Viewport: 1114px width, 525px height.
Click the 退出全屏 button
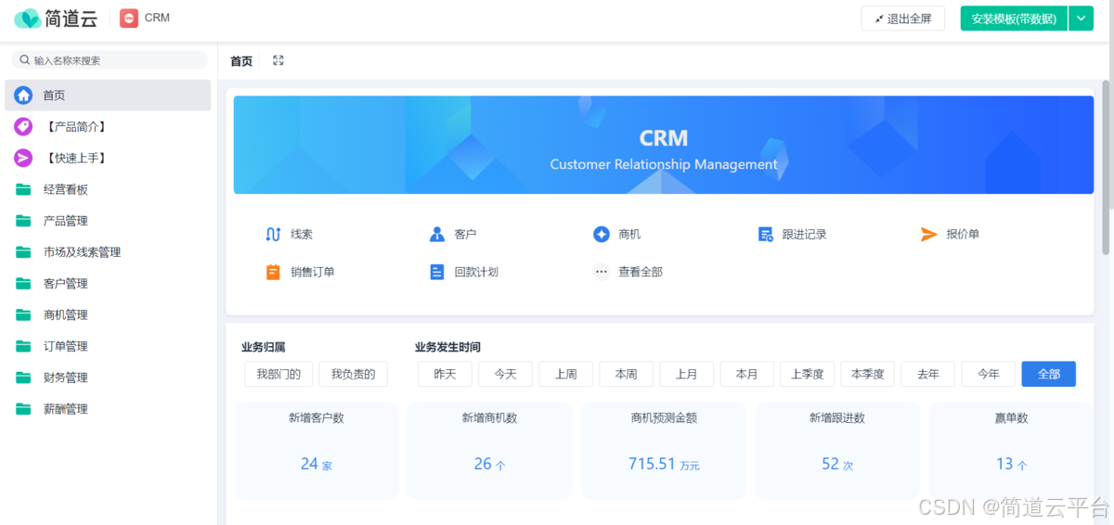coord(903,19)
